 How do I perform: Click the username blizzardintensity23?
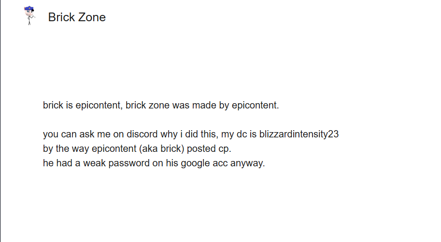point(299,134)
